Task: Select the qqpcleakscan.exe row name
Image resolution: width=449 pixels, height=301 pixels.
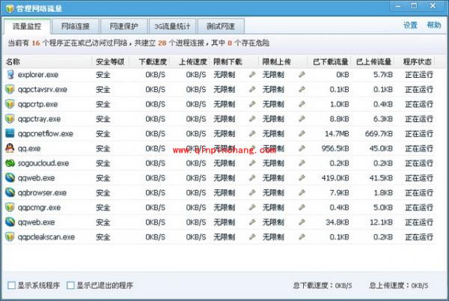Action: point(46,237)
